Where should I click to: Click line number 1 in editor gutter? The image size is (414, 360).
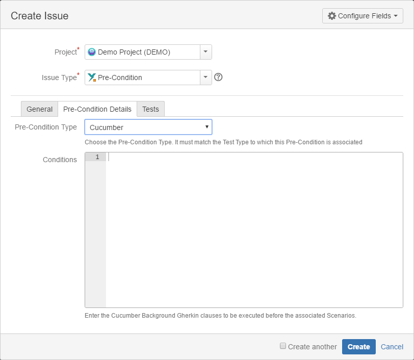[x=97, y=157]
